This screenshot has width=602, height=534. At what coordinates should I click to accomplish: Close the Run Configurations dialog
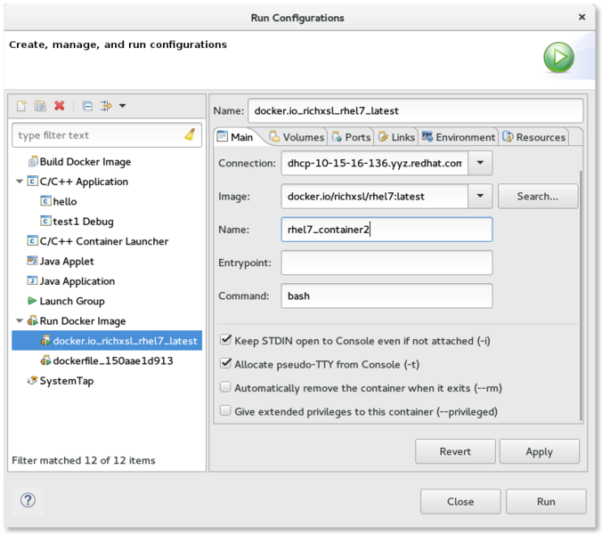pos(582,17)
